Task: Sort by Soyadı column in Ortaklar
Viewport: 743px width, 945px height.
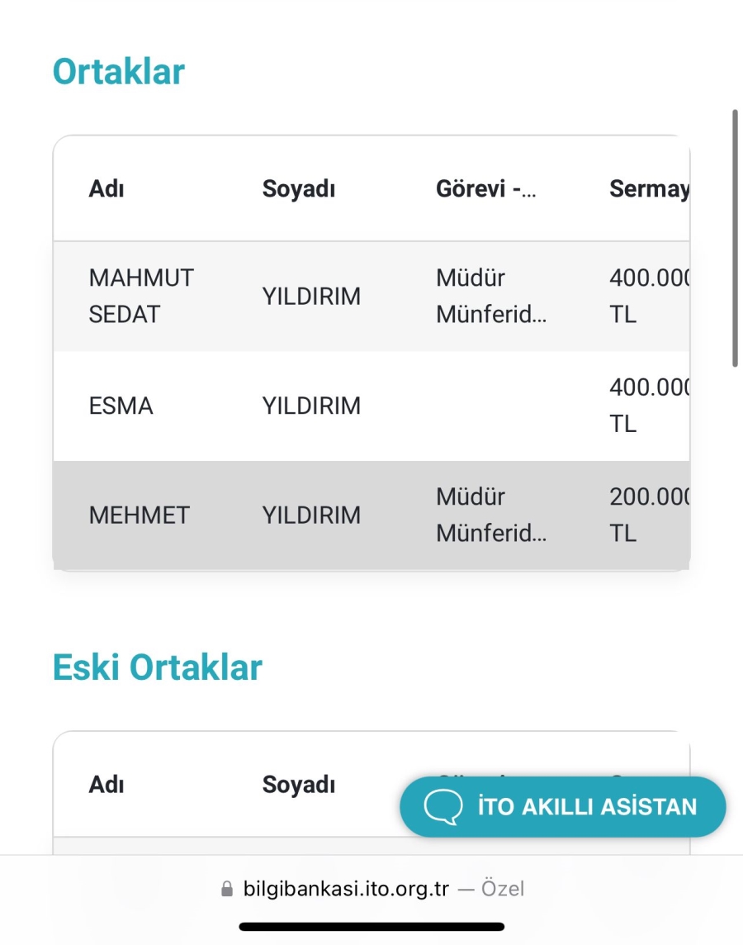Action: pos(299,188)
